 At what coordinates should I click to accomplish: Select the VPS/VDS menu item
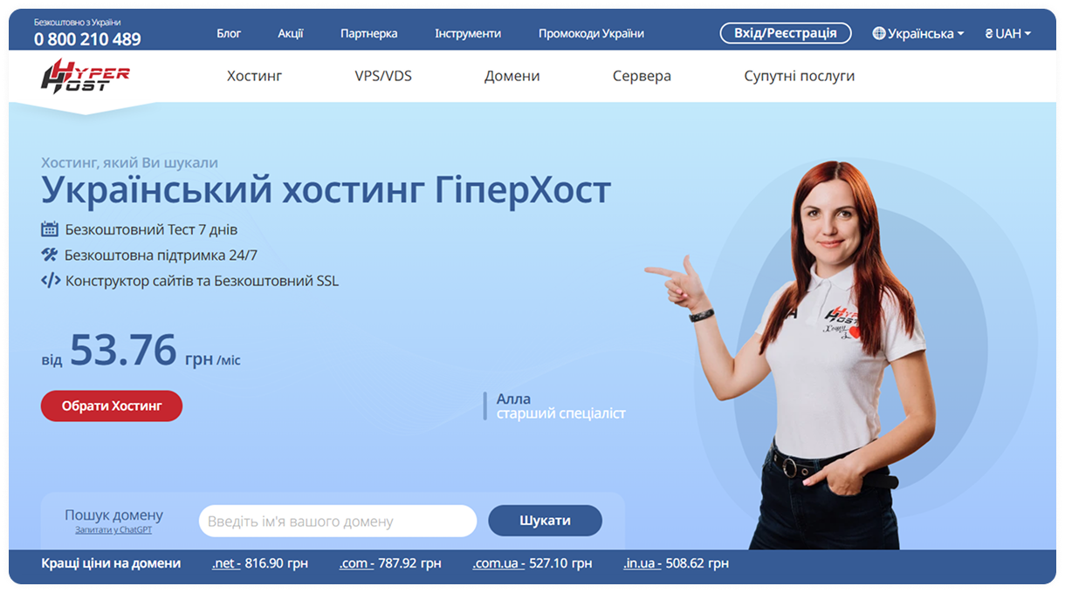(383, 76)
